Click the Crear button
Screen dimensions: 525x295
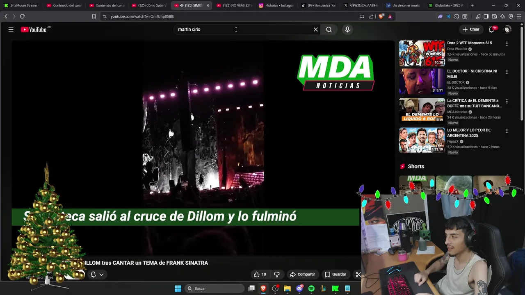[x=471, y=29]
